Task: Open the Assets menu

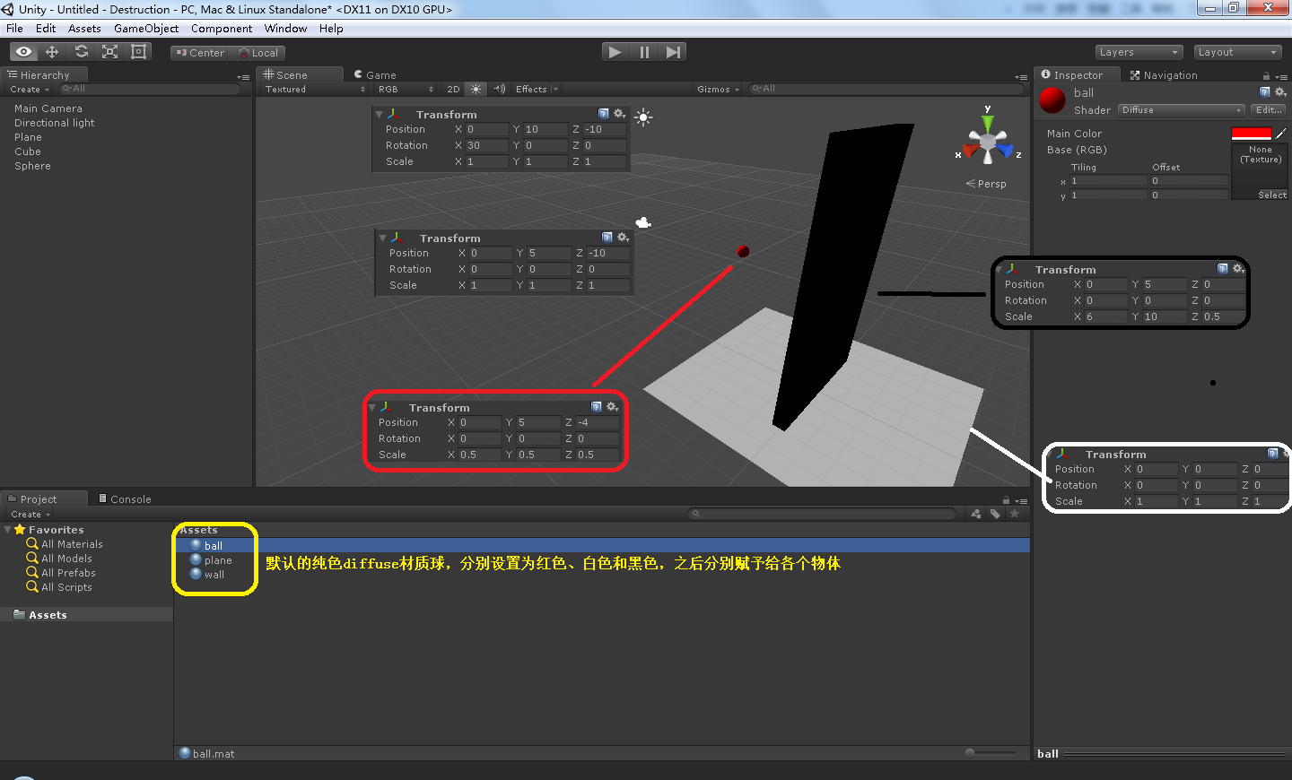Action: click(84, 29)
